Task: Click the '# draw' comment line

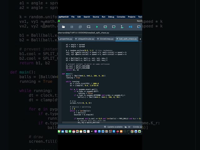Action: (x=73, y=101)
